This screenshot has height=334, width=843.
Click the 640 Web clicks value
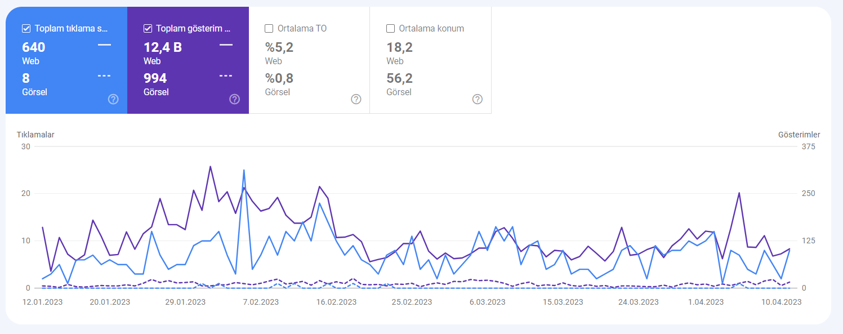coord(34,47)
